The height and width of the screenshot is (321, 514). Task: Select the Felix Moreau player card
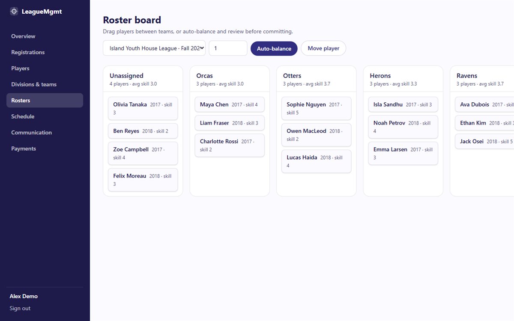pyautogui.click(x=143, y=180)
